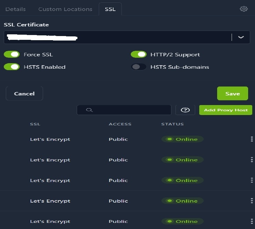Click the settings gear icon

pyautogui.click(x=244, y=9)
